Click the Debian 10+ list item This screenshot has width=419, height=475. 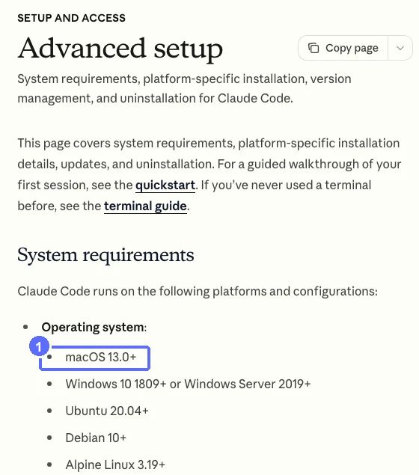96,438
